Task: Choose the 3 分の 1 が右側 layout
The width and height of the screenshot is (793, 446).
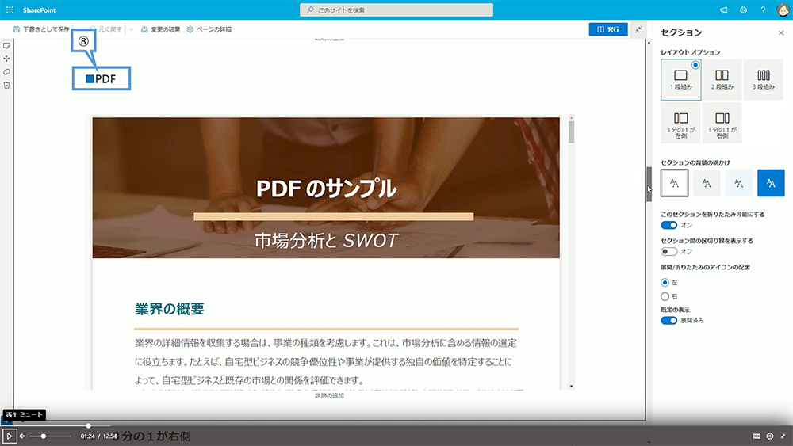Action: [x=722, y=123]
